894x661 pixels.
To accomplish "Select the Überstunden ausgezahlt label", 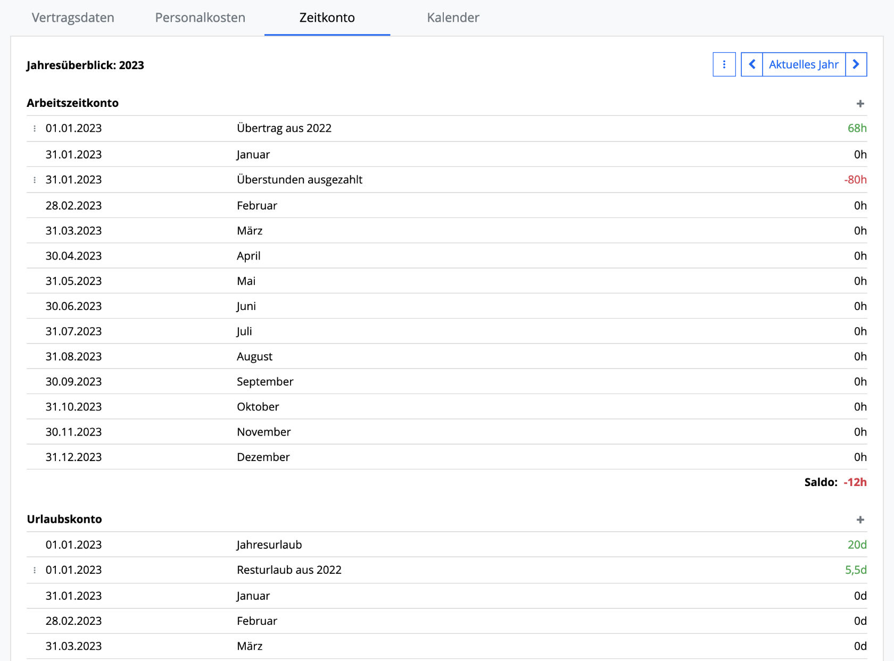I will (300, 180).
